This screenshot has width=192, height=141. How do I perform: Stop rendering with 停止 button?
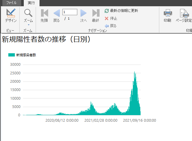pos(111,18)
